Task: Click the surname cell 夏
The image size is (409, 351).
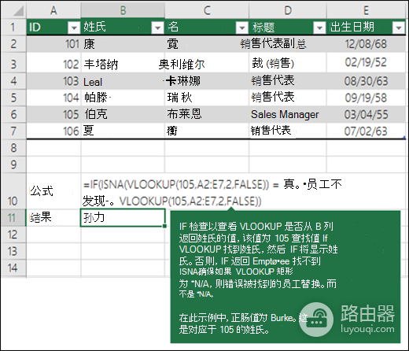Action: (123, 131)
